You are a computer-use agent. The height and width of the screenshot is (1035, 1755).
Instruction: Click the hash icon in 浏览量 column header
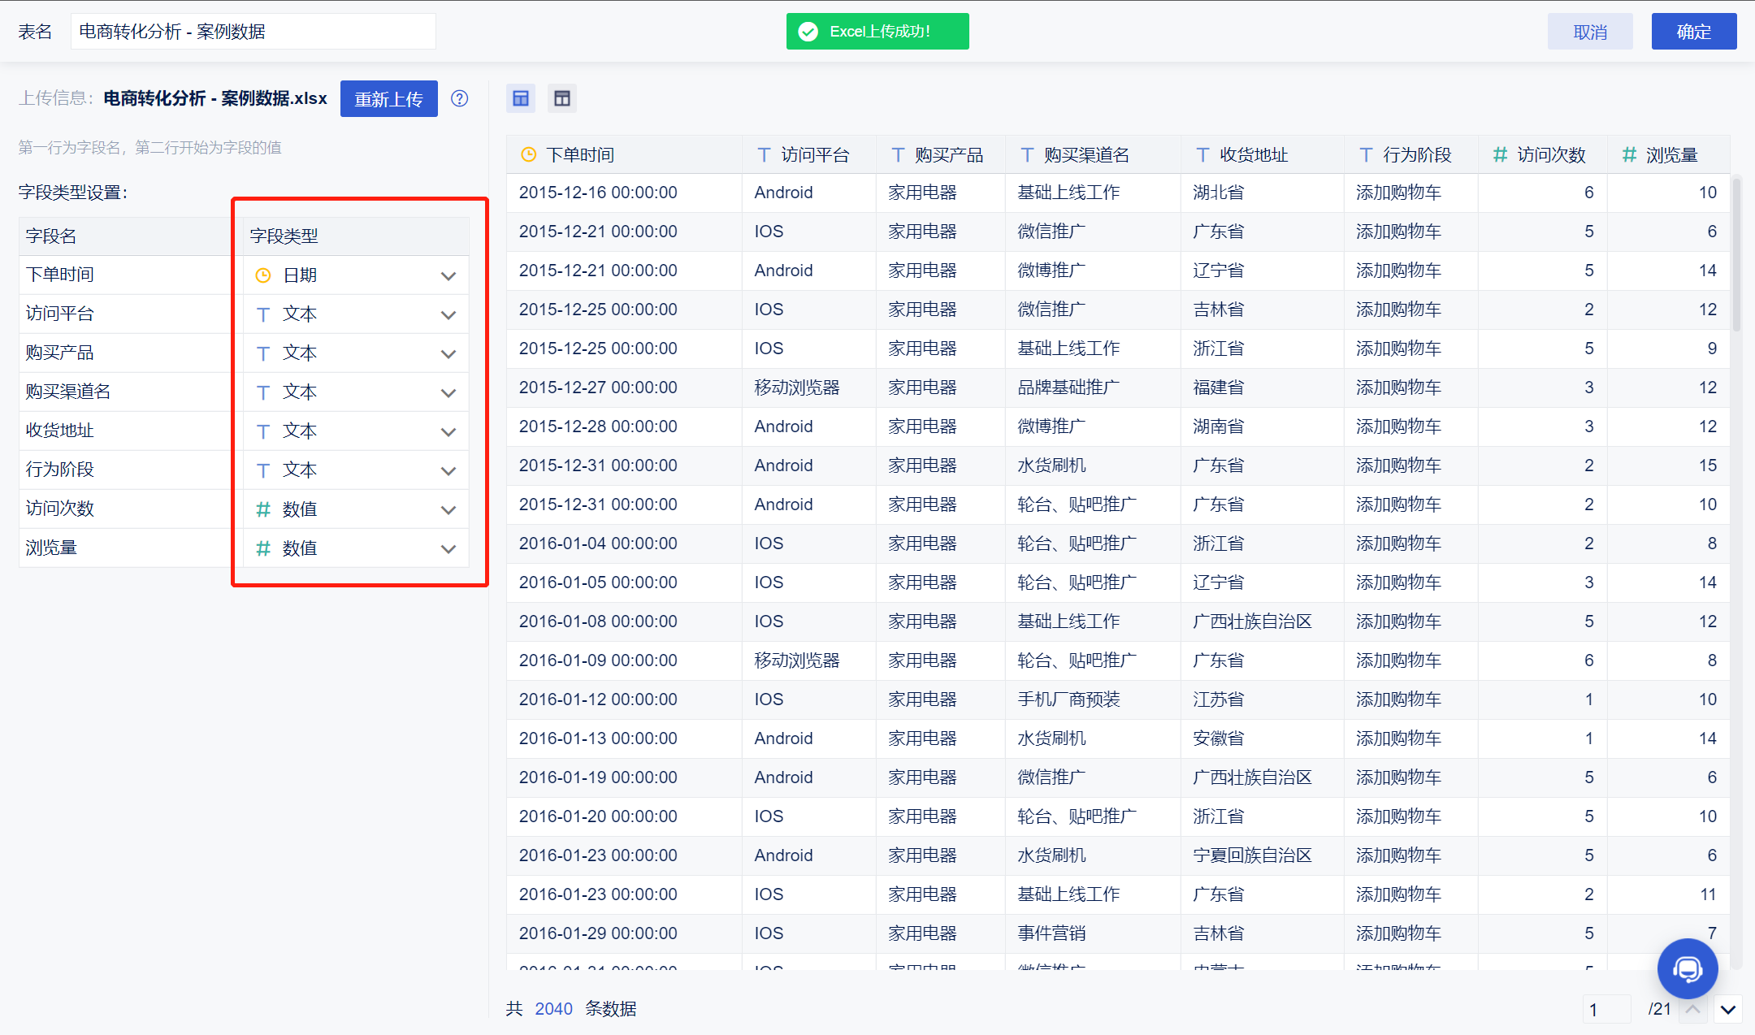1629,154
